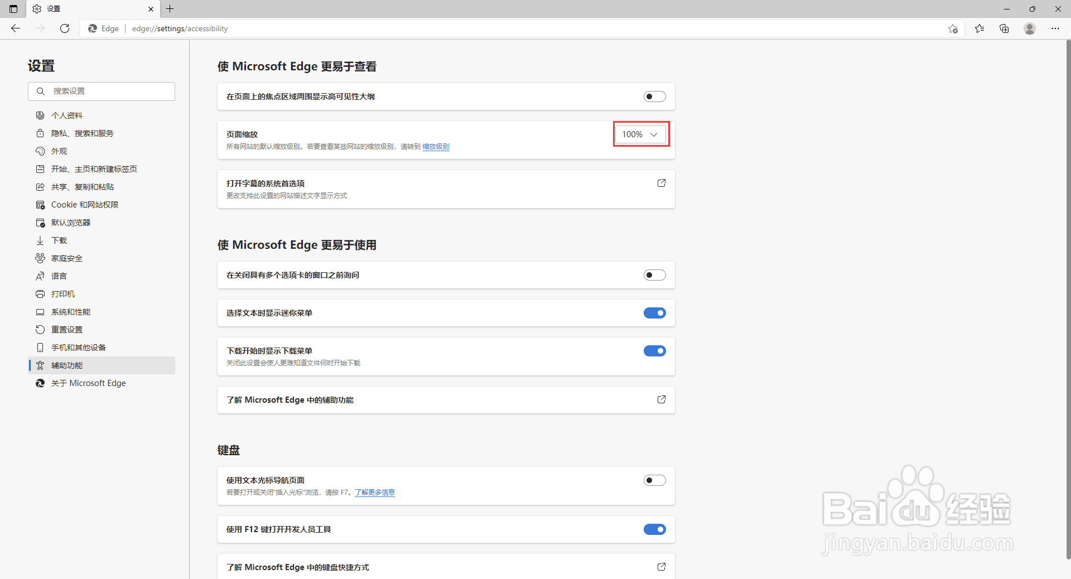
Task: Open 关于 Microsoft Edge page
Action: point(102,383)
